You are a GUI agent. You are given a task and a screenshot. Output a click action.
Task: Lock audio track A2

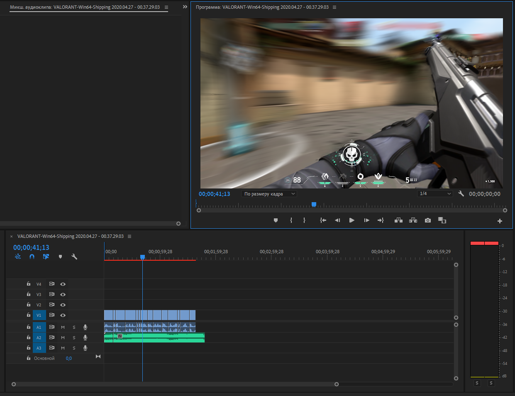pos(29,337)
